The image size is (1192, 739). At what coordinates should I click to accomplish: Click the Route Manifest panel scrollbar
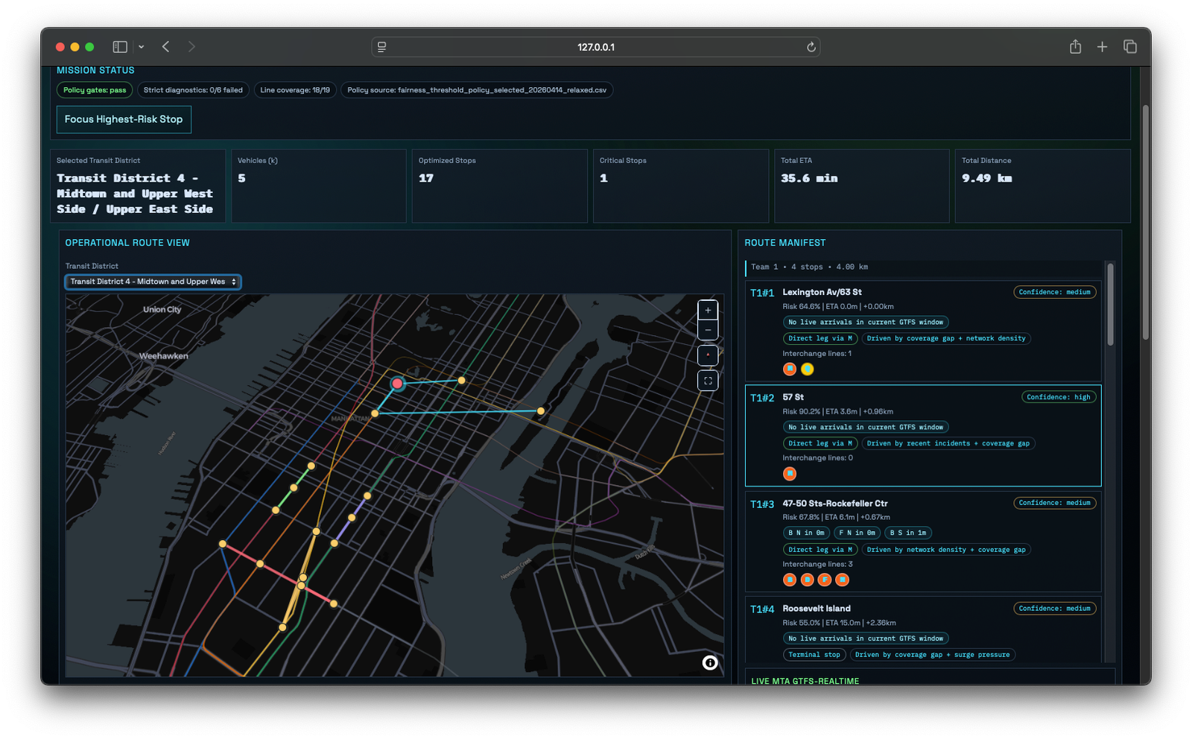(x=1110, y=304)
